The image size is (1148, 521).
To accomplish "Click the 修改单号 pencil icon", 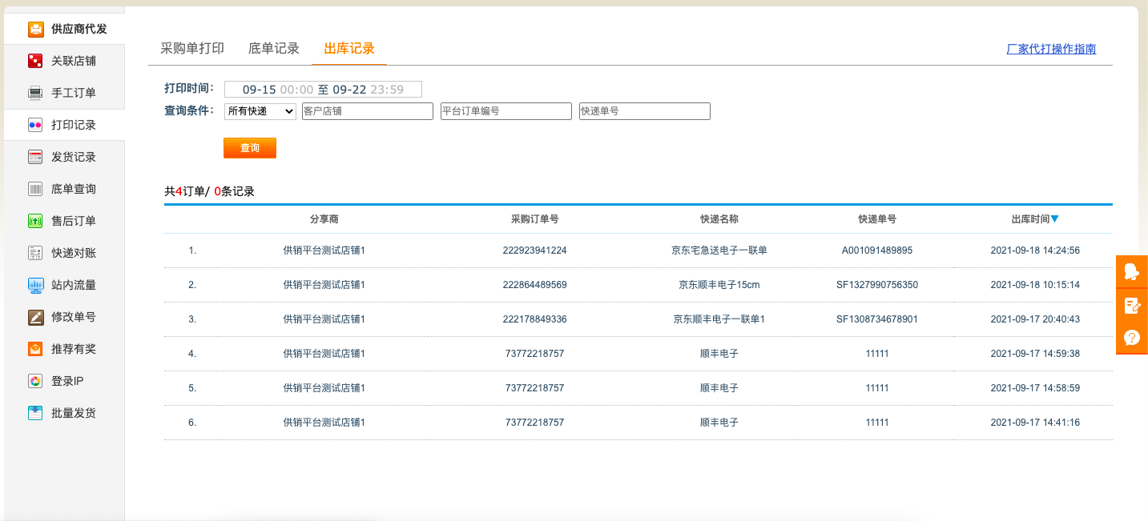I will tap(35, 317).
